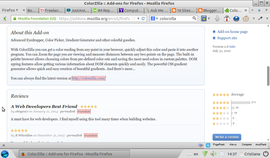Click Write a review button
The height and width of the screenshot is (158, 270).
pos(227,137)
